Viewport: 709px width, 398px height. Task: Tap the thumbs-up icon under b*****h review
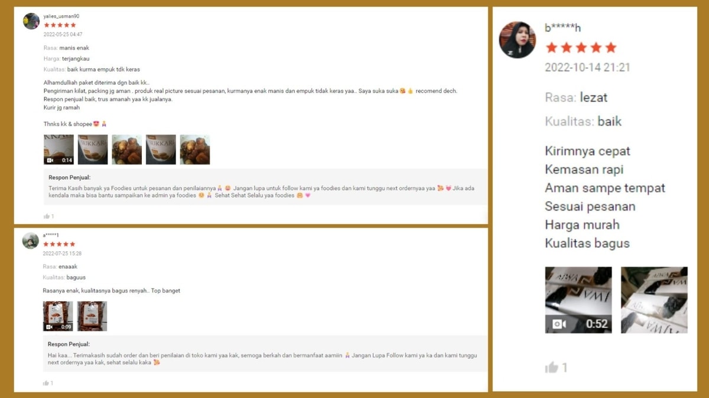[x=551, y=367]
